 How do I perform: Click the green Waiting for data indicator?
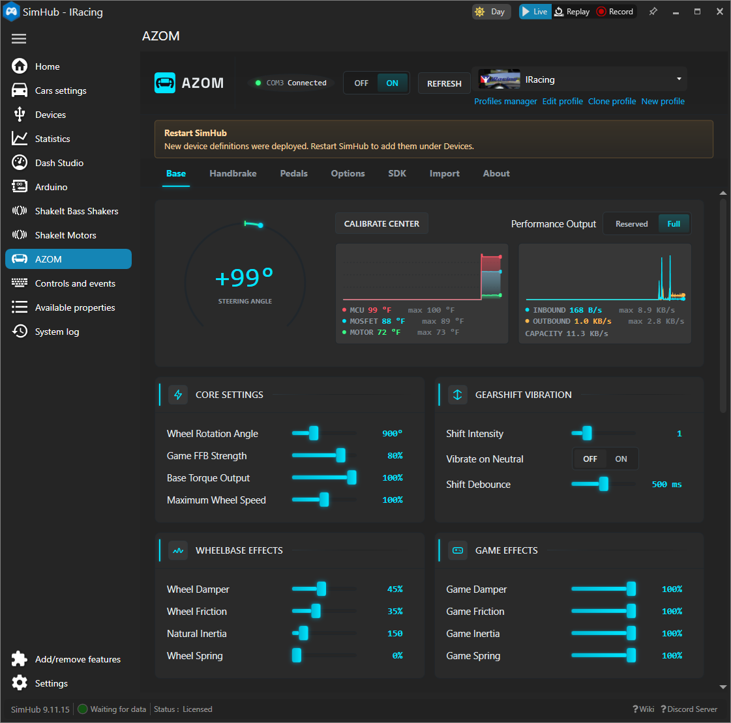83,709
